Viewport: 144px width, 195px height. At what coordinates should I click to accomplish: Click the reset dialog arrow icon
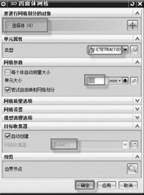(132, 4)
